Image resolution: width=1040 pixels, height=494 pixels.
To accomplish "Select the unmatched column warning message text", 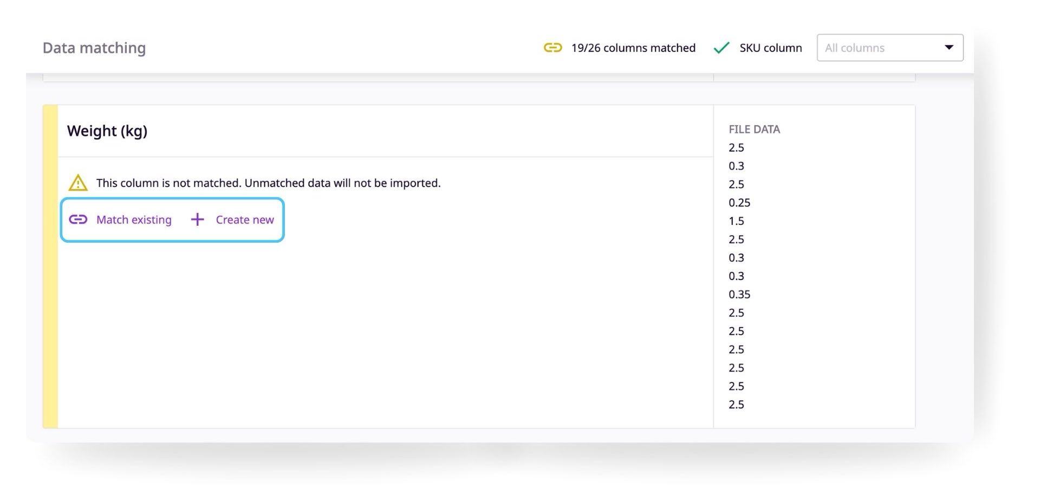I will point(268,183).
